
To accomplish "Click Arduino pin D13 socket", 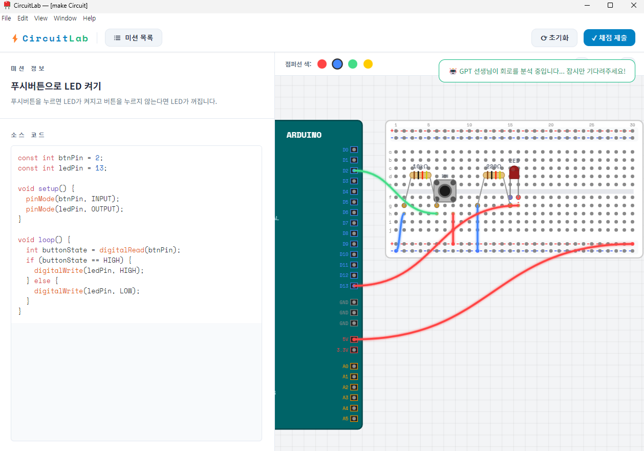I will click(354, 286).
